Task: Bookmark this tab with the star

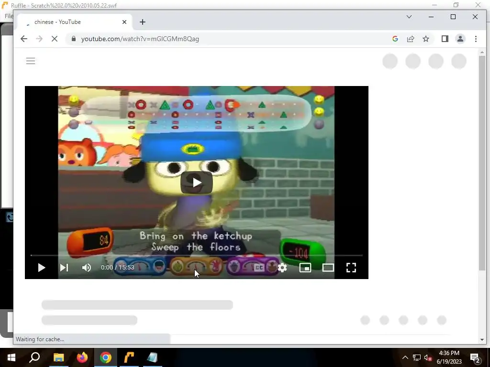Action: (x=425, y=39)
